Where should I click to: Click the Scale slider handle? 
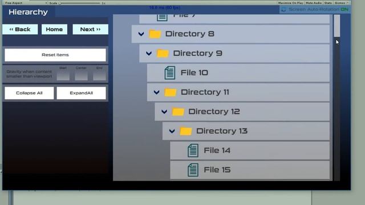tap(60, 3)
